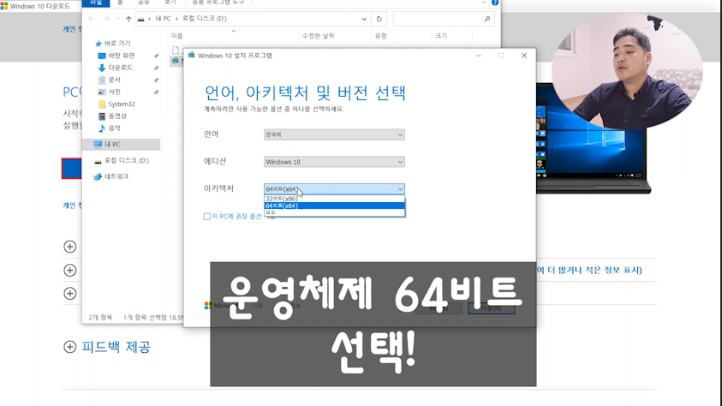
Task: Click the pin next to 문서 sidebar entry
Action: [156, 81]
